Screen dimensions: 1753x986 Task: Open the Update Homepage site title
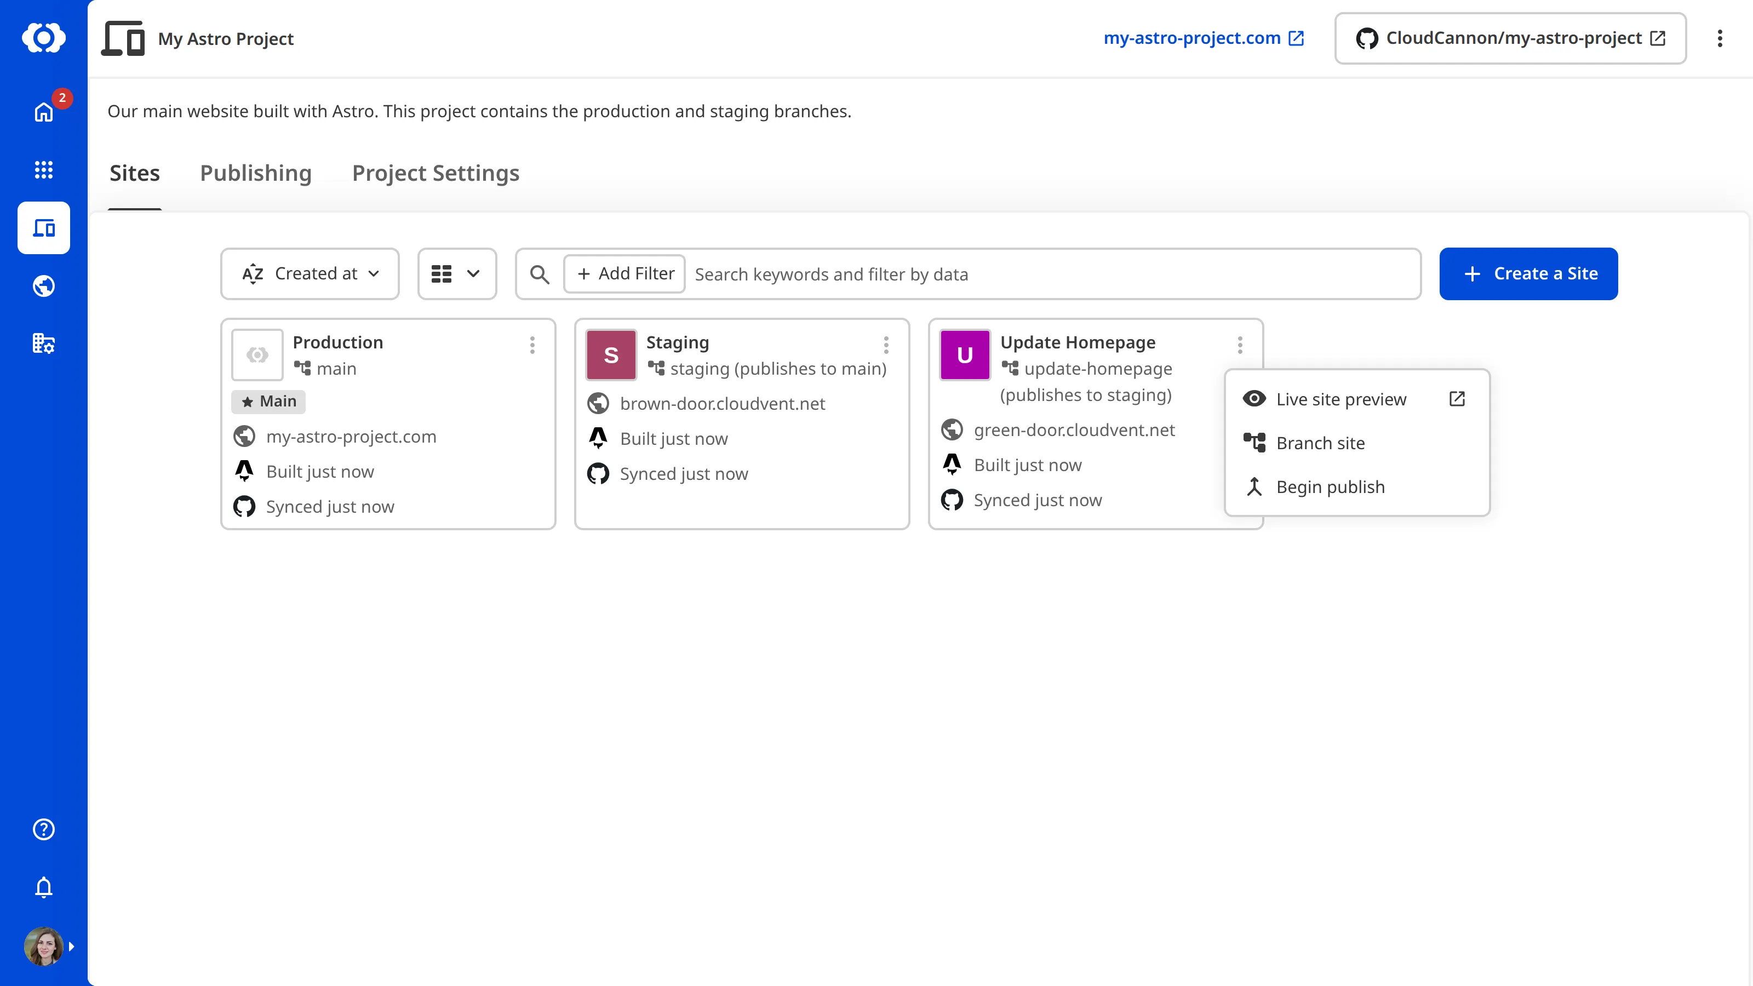point(1078,342)
